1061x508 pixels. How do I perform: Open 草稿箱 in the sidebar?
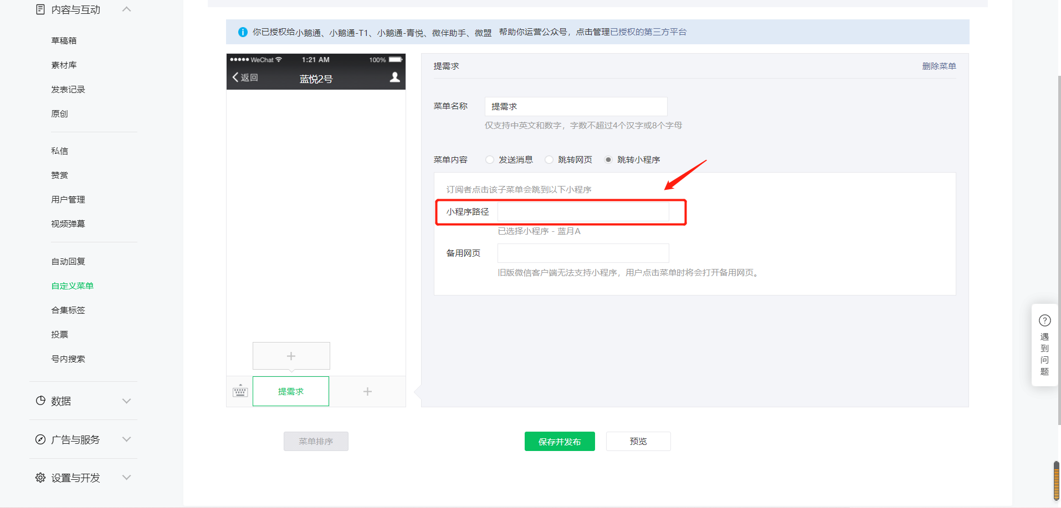tap(64, 40)
